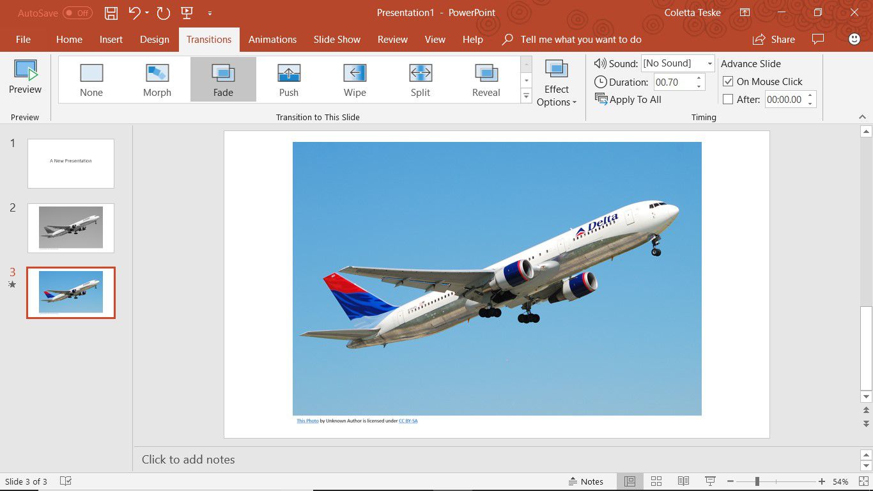Uncheck On Mouse Click checkbox
The width and height of the screenshot is (873, 491).
click(x=728, y=82)
